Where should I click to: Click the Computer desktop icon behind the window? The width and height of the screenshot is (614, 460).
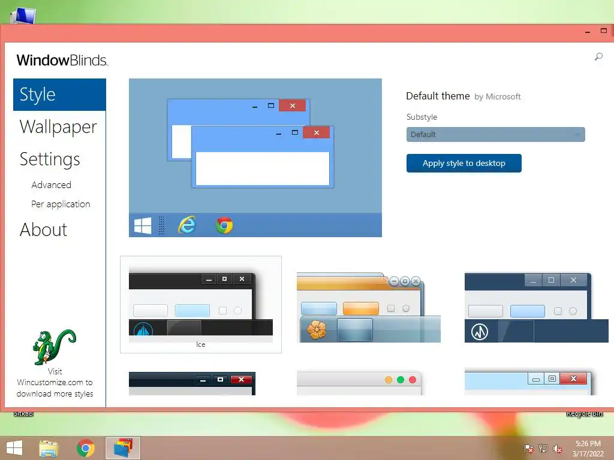pyautogui.click(x=23, y=16)
